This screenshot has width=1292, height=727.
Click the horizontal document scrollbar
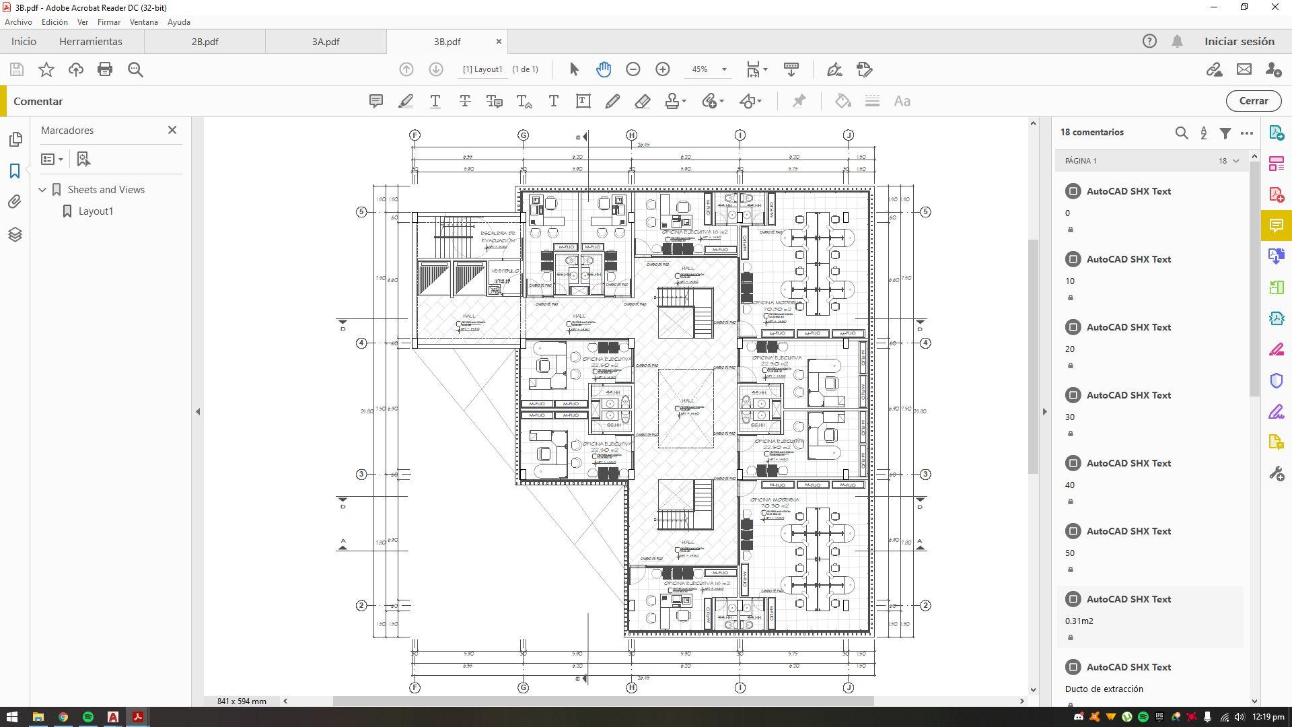(x=603, y=701)
